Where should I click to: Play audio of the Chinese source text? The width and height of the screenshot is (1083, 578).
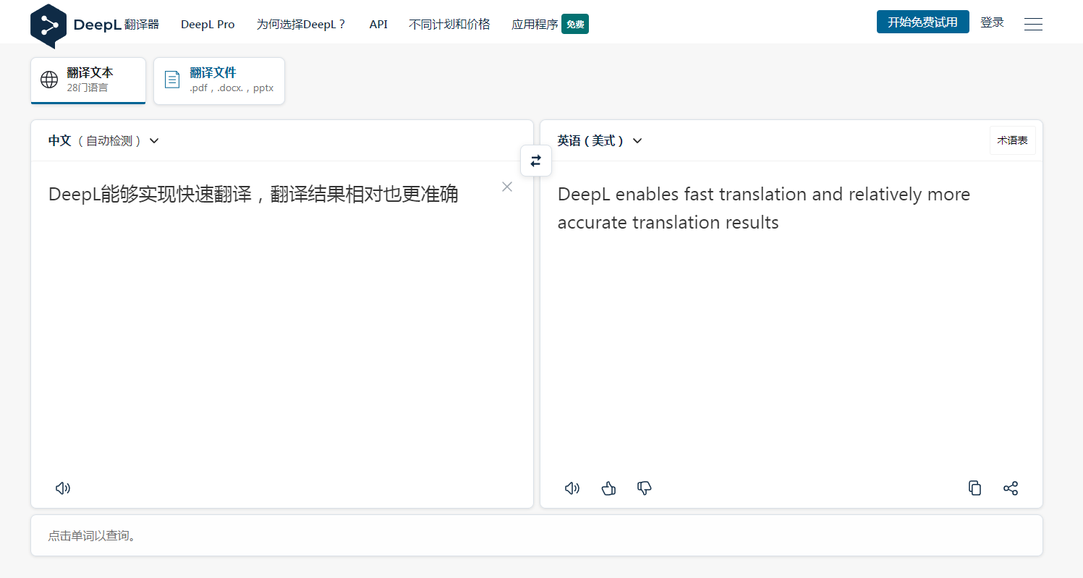[x=63, y=488]
